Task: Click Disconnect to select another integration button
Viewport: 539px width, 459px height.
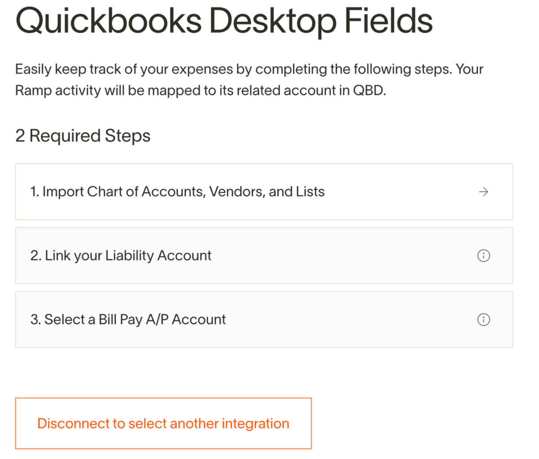Action: tap(163, 423)
